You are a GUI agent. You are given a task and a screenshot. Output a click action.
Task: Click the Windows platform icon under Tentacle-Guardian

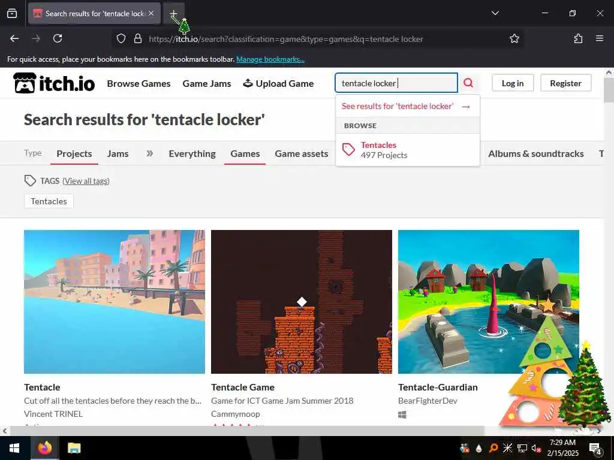(402, 414)
